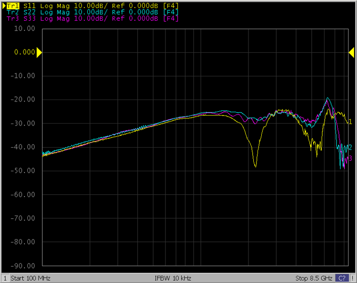Click the exclamation warning indicator in status bar

coord(352,278)
